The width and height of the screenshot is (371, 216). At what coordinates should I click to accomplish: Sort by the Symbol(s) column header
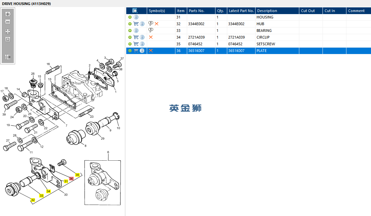pos(161,11)
